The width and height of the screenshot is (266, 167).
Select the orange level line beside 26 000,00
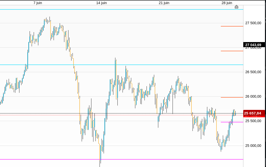click(x=232, y=97)
